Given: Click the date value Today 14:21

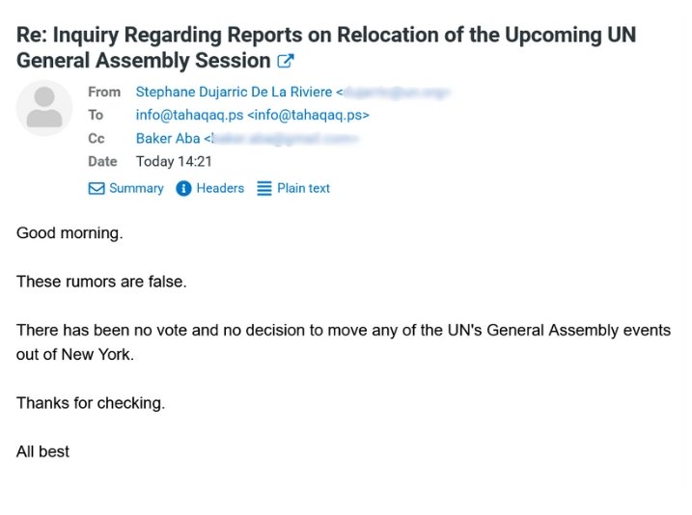Looking at the screenshot, I should 174,161.
